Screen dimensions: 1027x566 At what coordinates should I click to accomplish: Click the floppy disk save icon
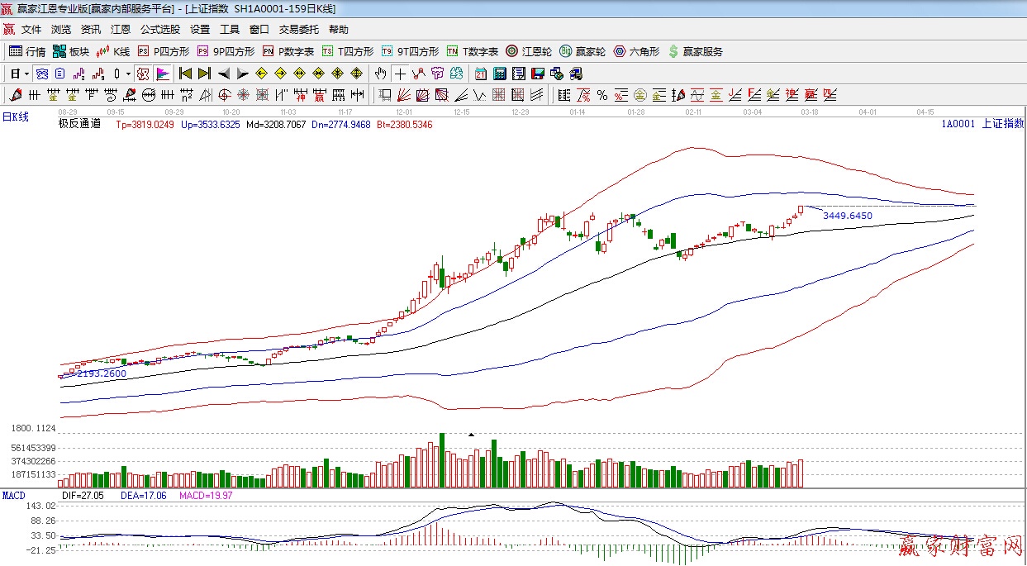[x=538, y=74]
